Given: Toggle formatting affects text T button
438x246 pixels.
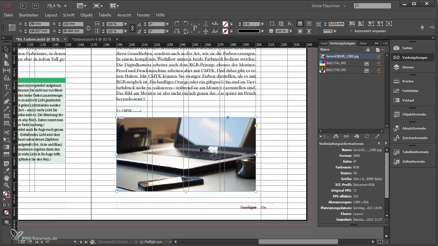Looking at the screenshot, I should pyautogui.click(x=9, y=205).
